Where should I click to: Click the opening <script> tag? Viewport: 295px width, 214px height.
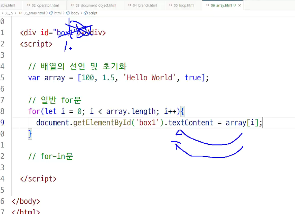pyautogui.click(x=36, y=44)
